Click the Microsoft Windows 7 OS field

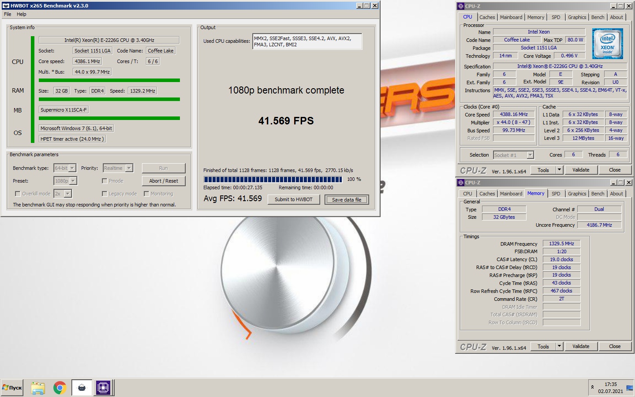coord(76,128)
